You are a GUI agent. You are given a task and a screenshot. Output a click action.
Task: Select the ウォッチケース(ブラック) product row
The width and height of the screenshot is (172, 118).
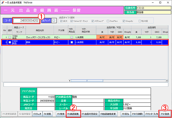(38, 37)
